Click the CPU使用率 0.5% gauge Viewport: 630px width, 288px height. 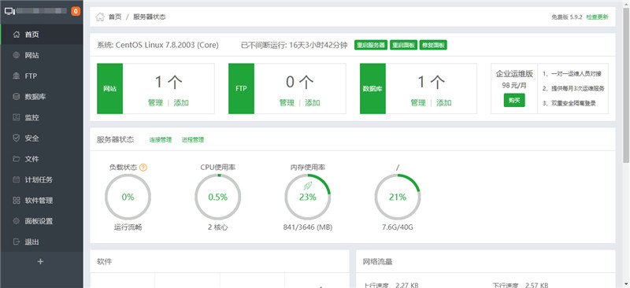coord(218,197)
